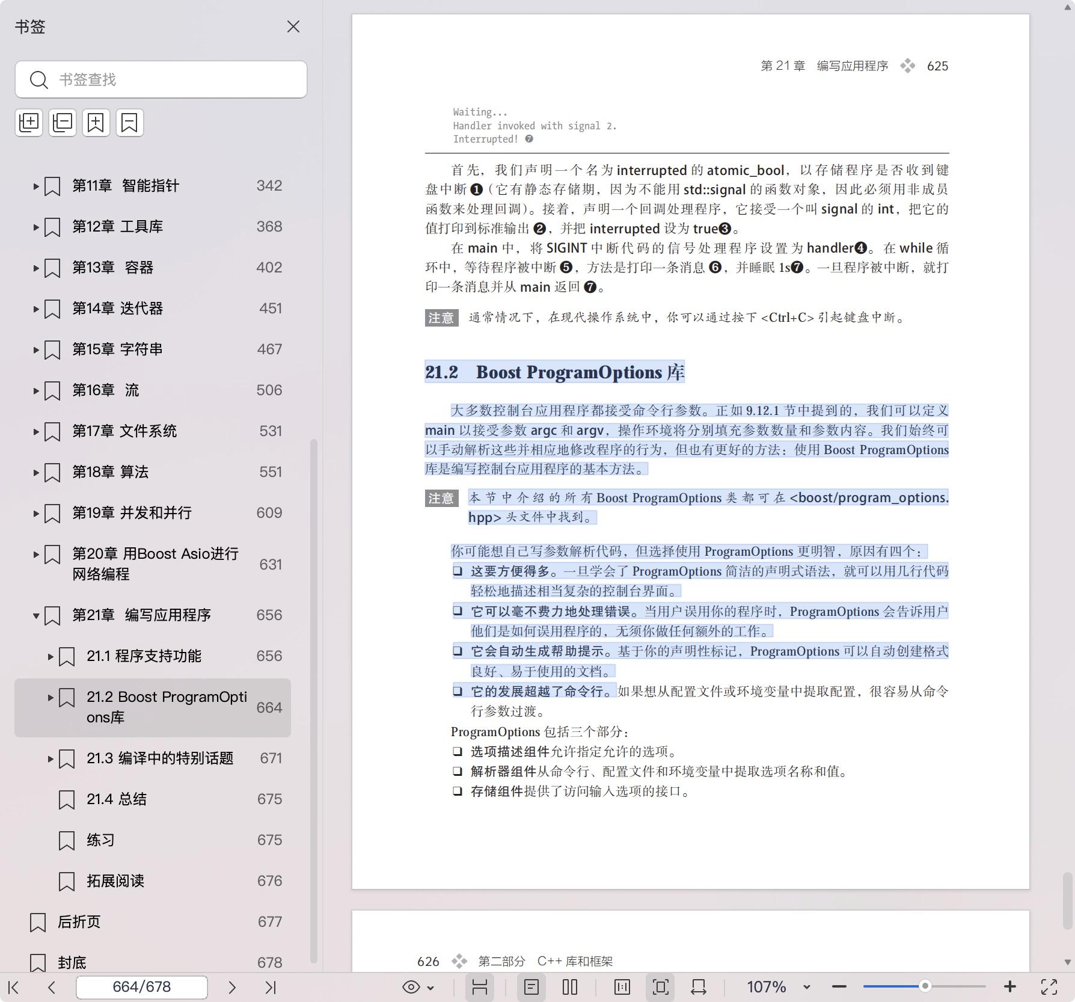This screenshot has width=1075, height=1002.
Task: Click the first 注意 note label
Action: click(x=442, y=318)
